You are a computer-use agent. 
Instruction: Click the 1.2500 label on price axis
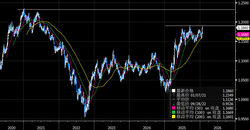[243, 3]
